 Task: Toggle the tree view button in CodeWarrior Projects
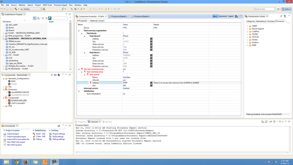click(35, 18)
